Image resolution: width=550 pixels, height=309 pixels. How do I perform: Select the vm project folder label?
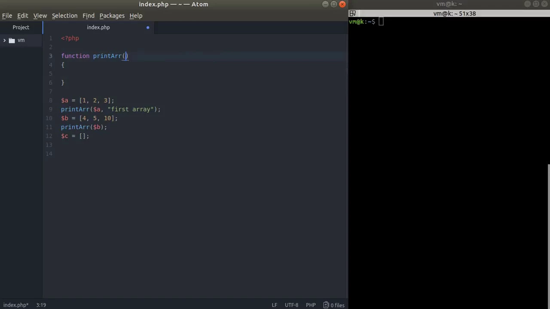(x=21, y=40)
